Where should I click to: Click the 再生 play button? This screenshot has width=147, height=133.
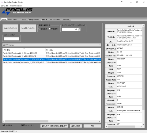[92, 126]
